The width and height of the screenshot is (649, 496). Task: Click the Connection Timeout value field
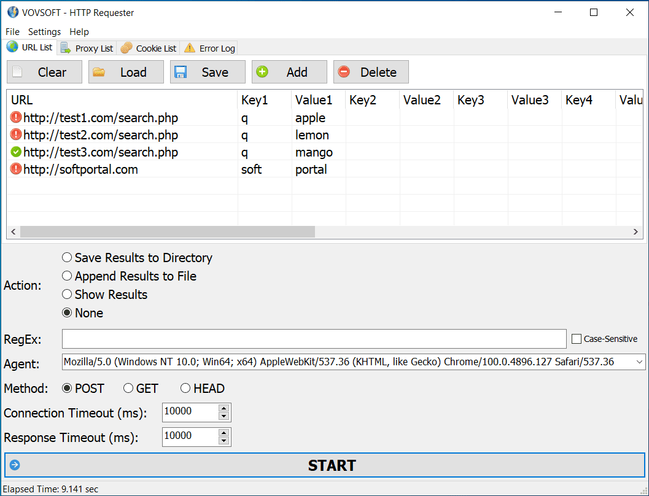190,412
